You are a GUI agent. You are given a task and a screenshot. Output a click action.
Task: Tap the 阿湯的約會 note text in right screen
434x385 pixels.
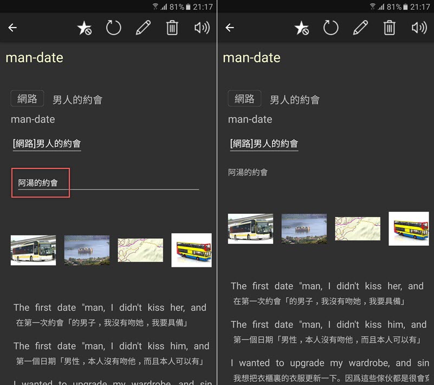coord(248,172)
